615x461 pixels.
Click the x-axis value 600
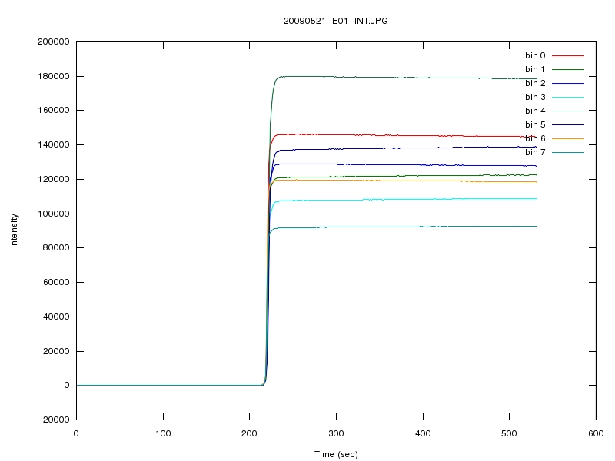point(596,433)
